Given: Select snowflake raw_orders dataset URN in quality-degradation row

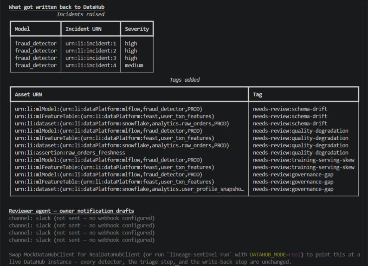Looking at the screenshot, I should pos(122,145).
